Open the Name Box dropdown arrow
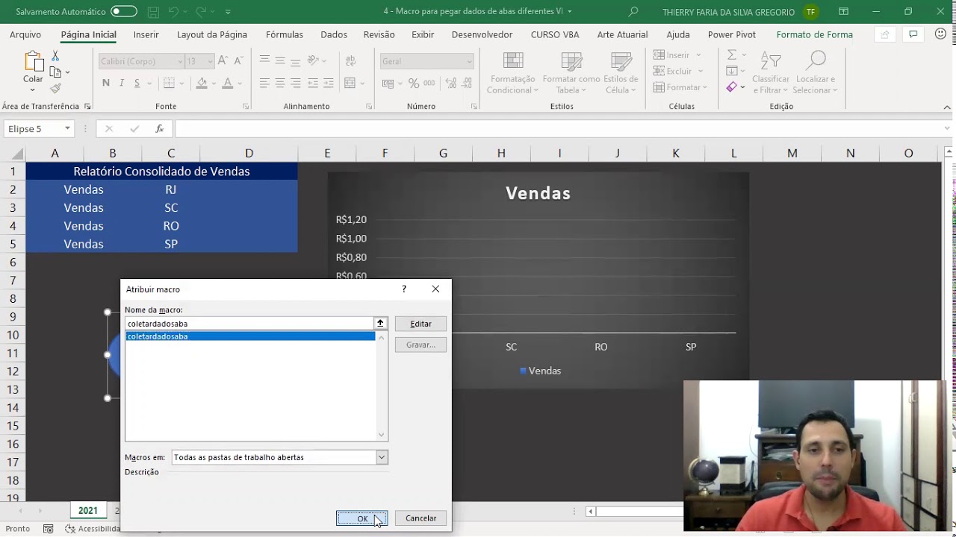Image resolution: width=956 pixels, height=537 pixels. (67, 129)
